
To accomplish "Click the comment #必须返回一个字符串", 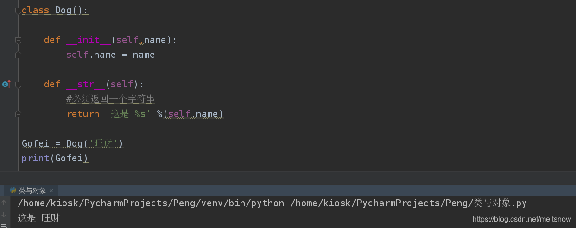I will (110, 99).
